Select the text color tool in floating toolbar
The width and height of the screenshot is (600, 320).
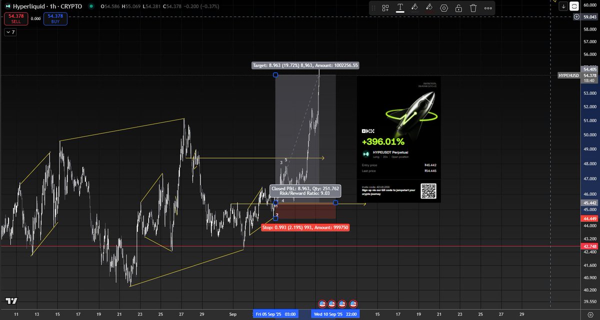pyautogui.click(x=400, y=8)
